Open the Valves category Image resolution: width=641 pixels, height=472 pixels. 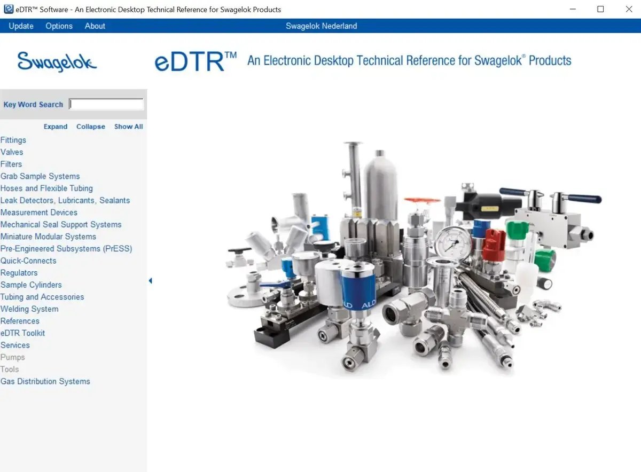12,152
